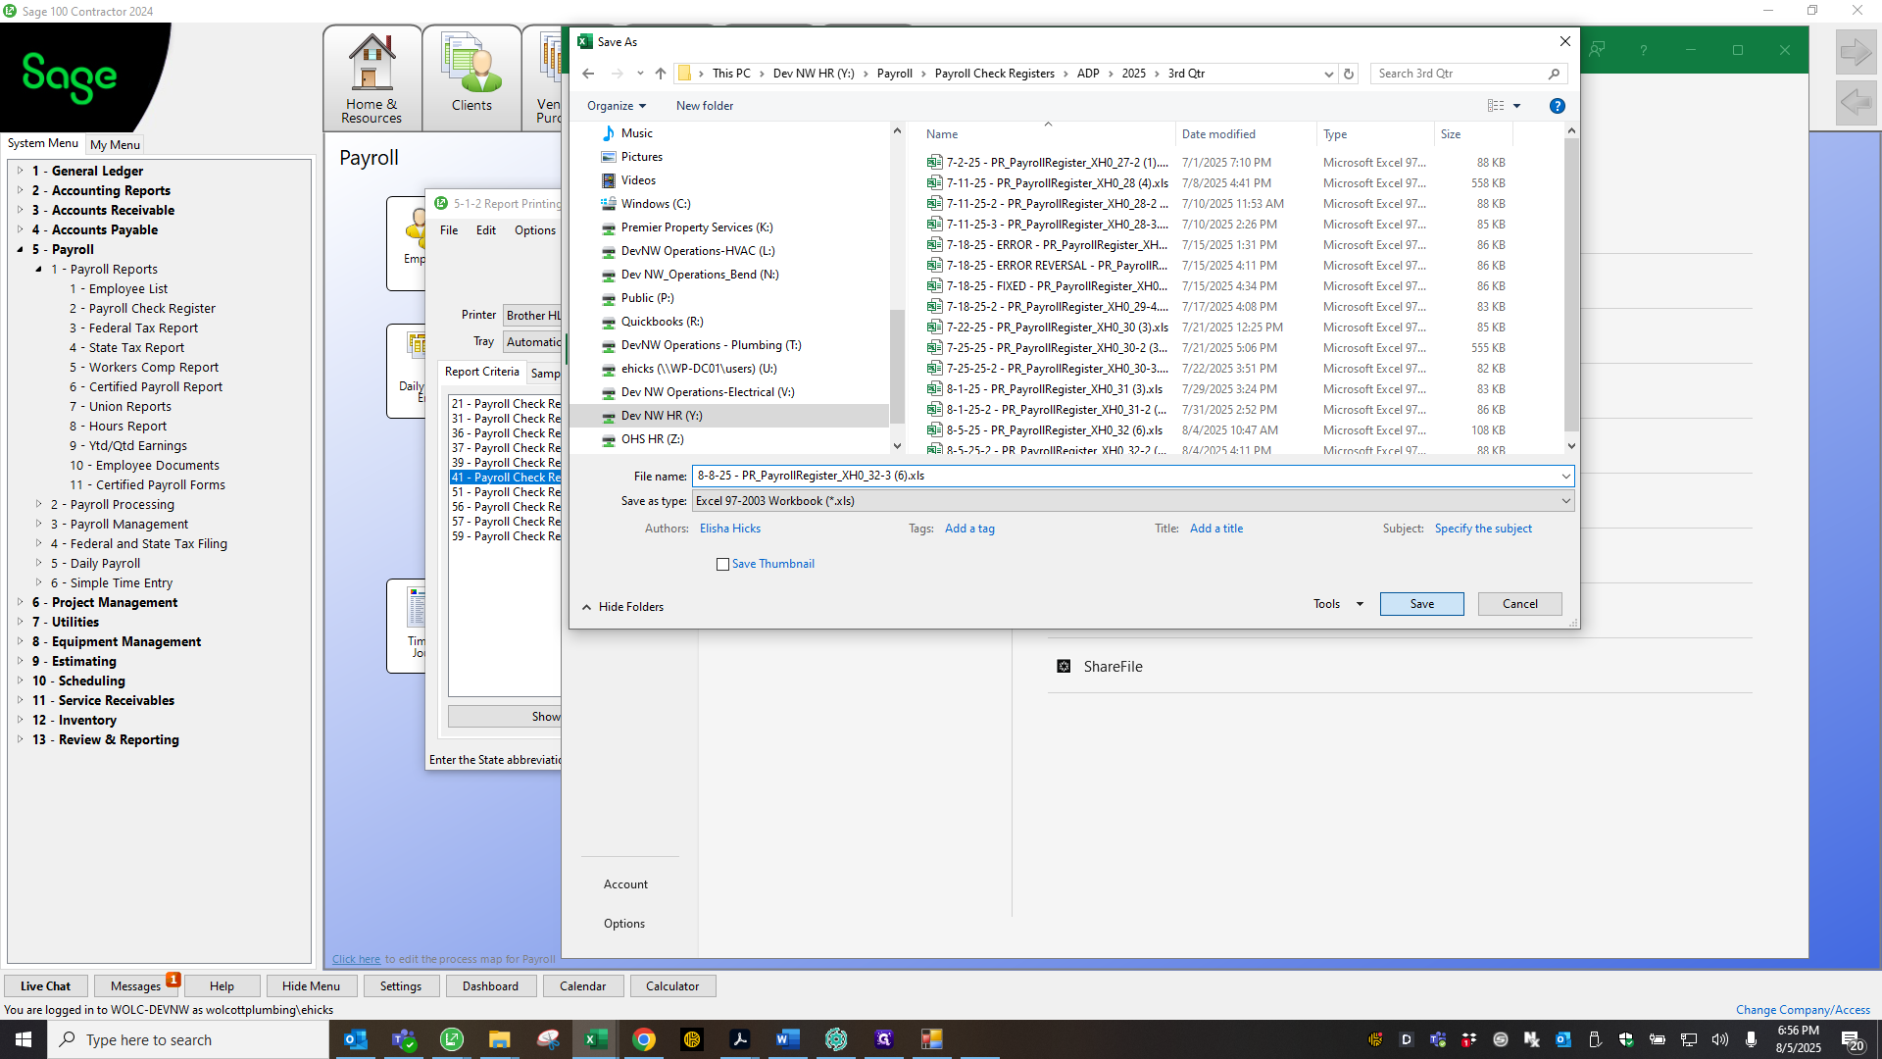Open File Explorer from taskbar
This screenshot has width=1882, height=1059.
(x=500, y=1039)
